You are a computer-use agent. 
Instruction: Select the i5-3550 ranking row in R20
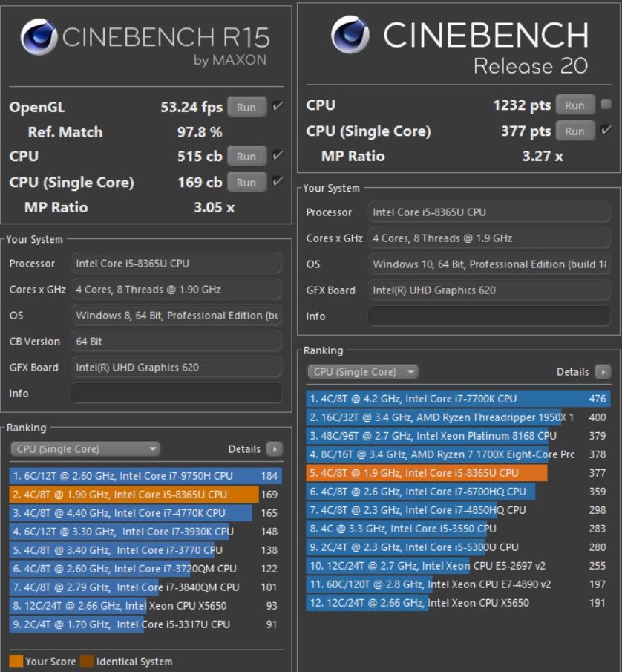pos(458,529)
